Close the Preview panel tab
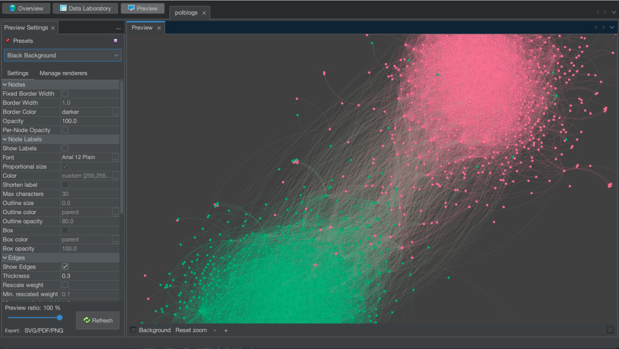This screenshot has height=349, width=619. pos(159,28)
